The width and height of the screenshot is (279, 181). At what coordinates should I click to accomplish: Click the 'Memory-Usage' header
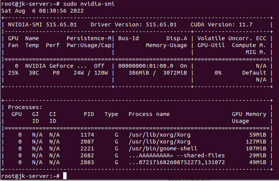click(166, 45)
